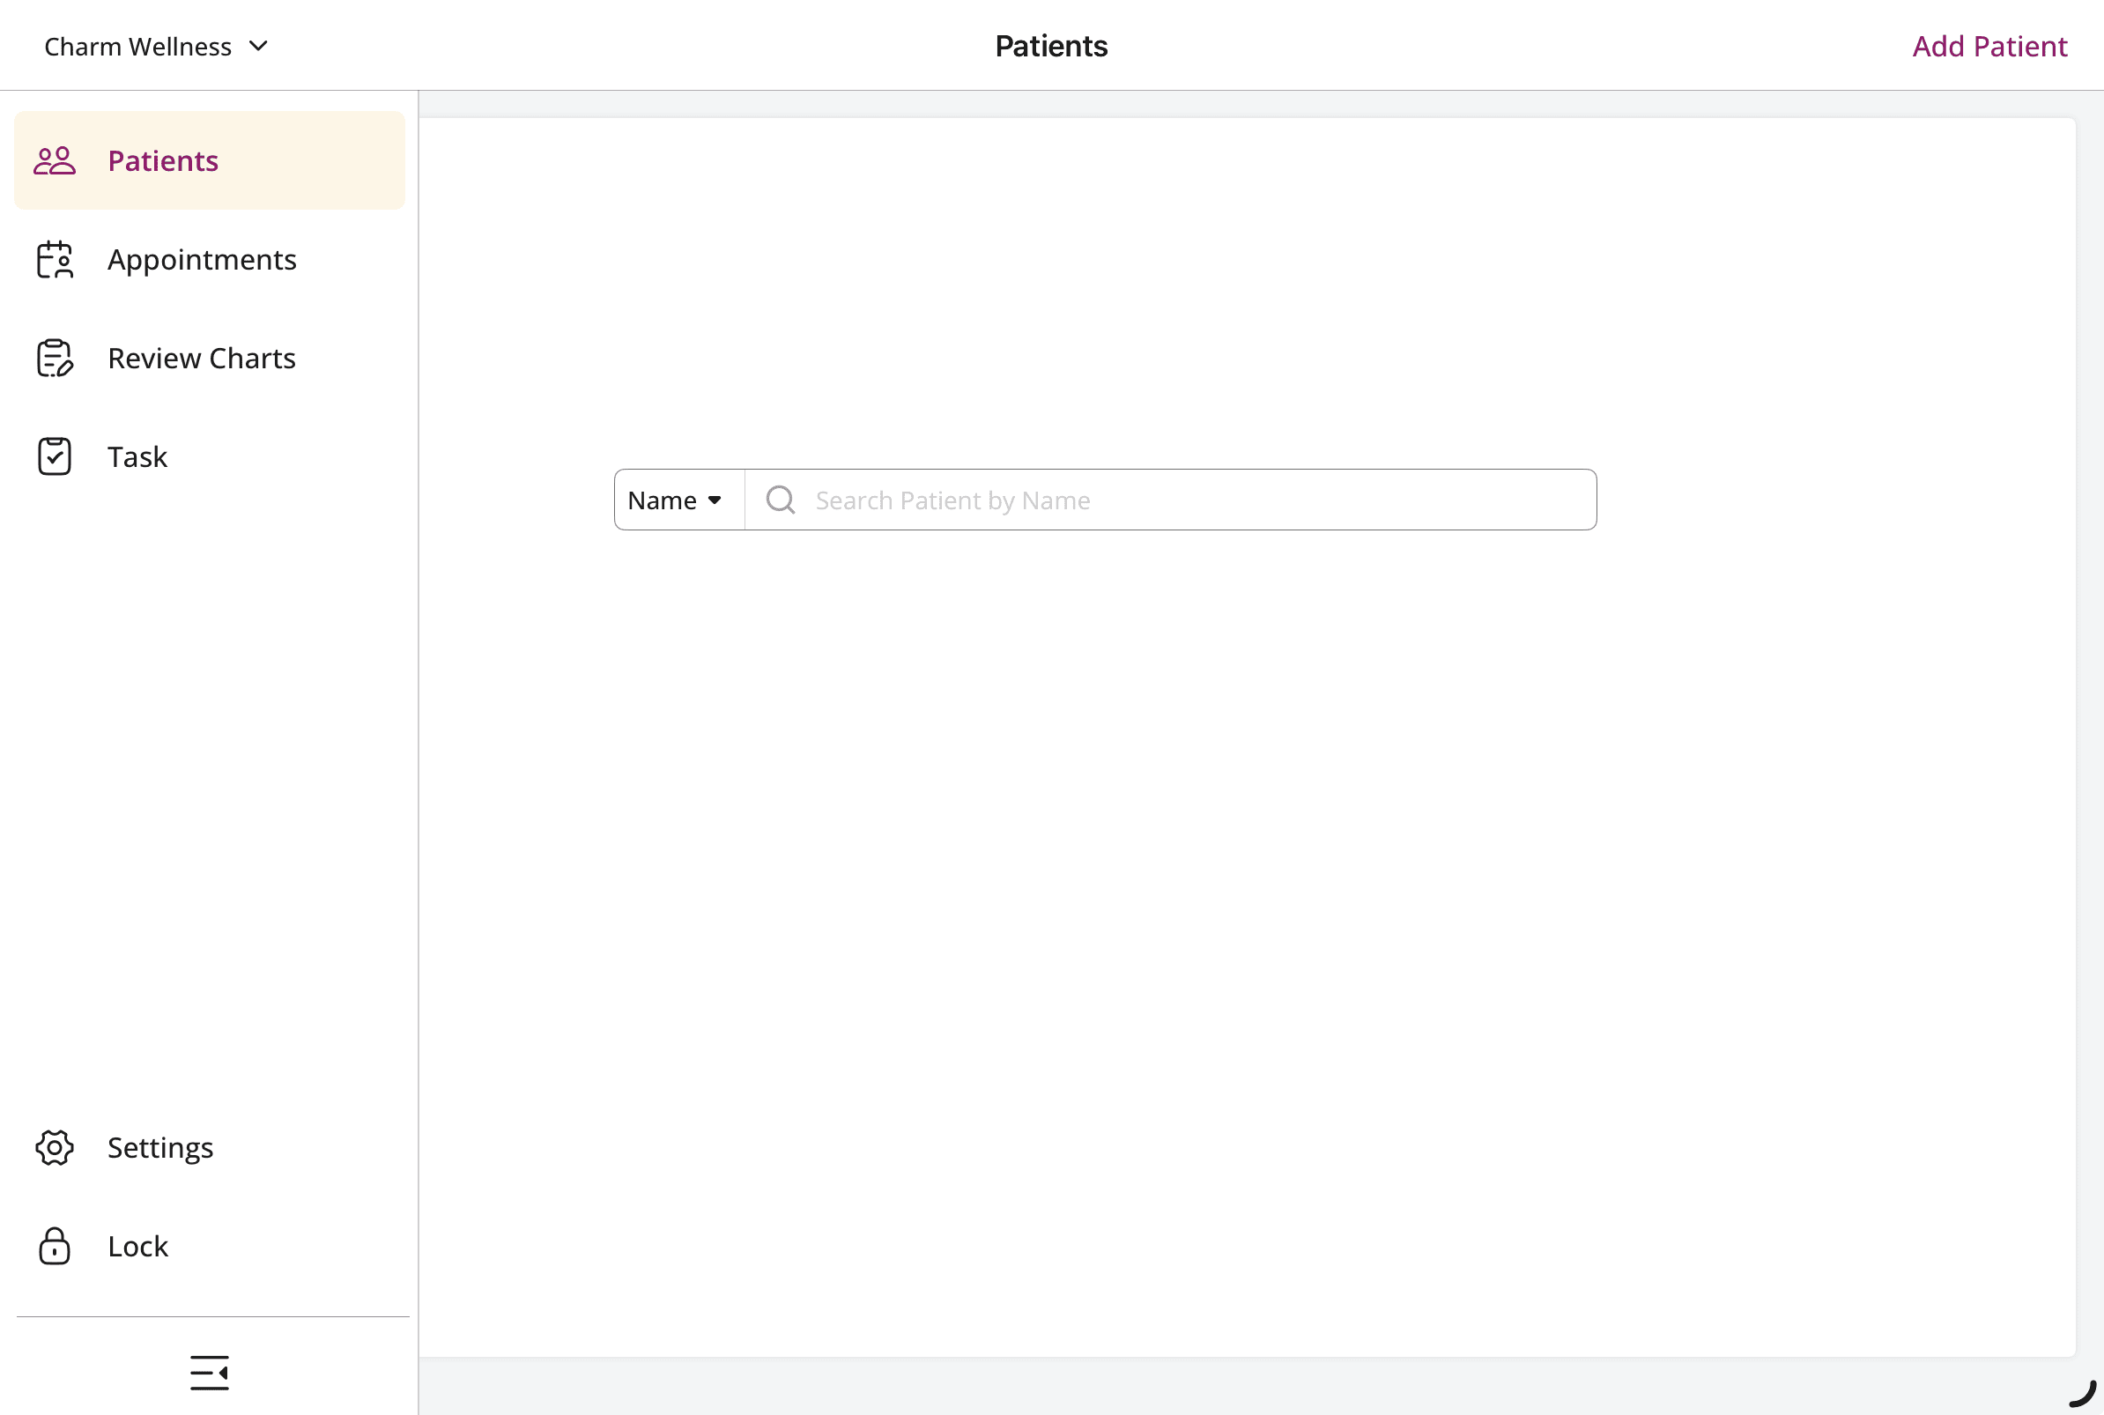Image resolution: width=2104 pixels, height=1415 pixels.
Task: Click the Add Patient link
Action: point(1989,45)
